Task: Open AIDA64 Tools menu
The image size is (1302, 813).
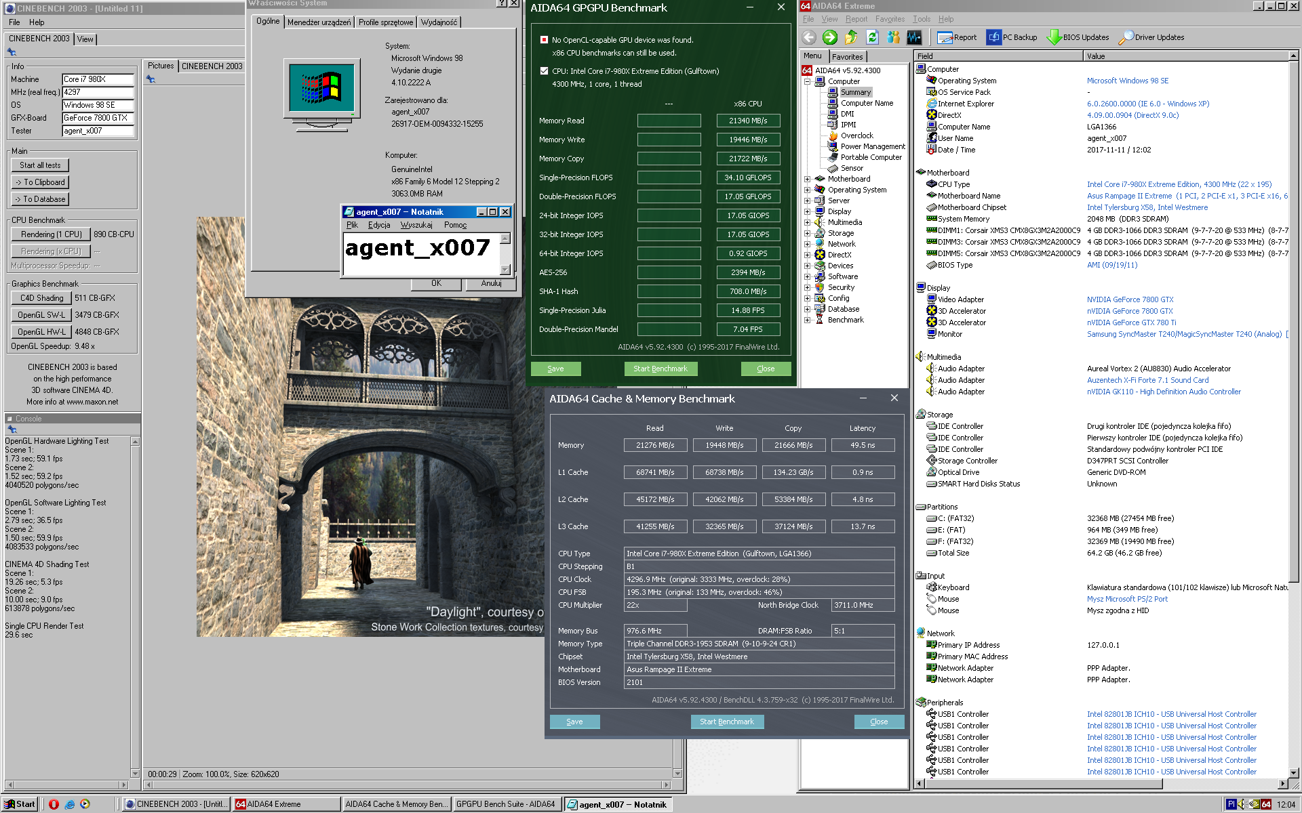Action: click(922, 19)
